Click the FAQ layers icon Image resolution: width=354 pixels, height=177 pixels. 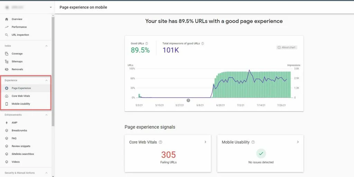point(7,138)
